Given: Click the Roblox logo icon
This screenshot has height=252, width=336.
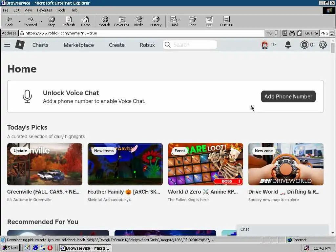Looking at the screenshot, I should click(x=20, y=45).
